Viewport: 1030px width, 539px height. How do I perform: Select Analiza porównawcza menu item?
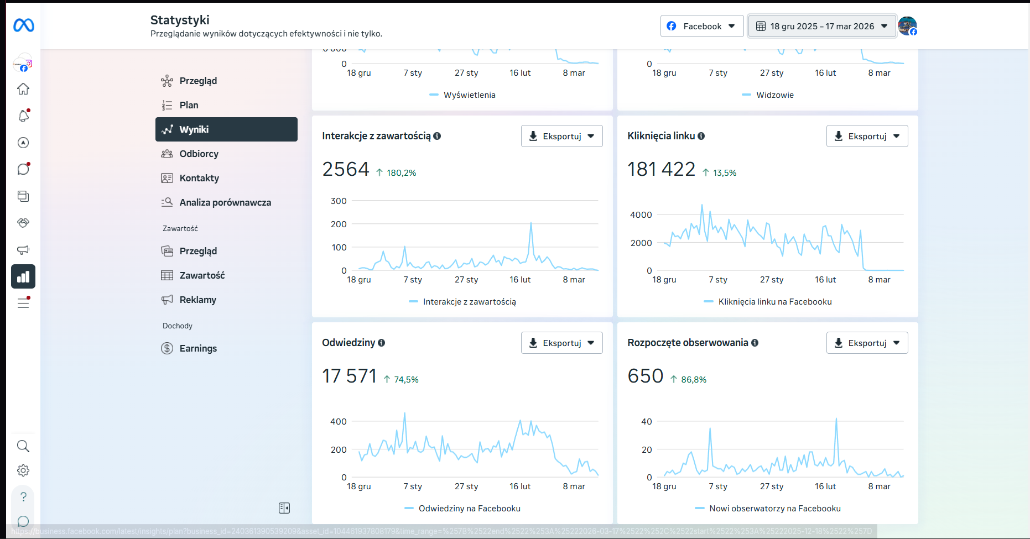click(x=226, y=202)
